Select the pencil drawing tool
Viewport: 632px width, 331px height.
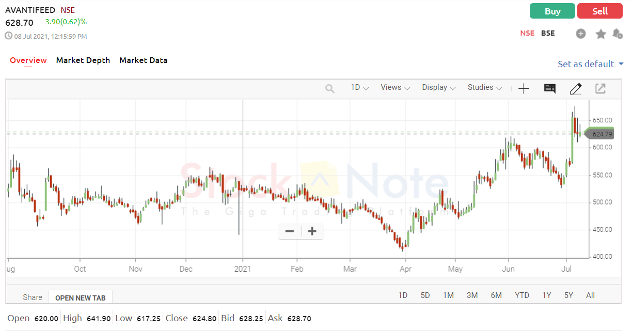point(576,89)
